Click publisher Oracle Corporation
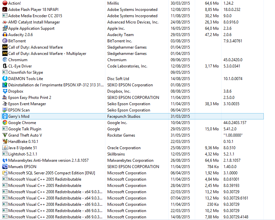Image resolution: width=275 pixels, height=220 pixels. [124, 148]
